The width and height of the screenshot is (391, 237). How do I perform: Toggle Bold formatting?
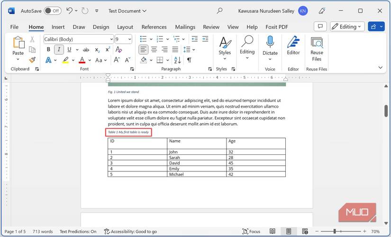coord(48,50)
